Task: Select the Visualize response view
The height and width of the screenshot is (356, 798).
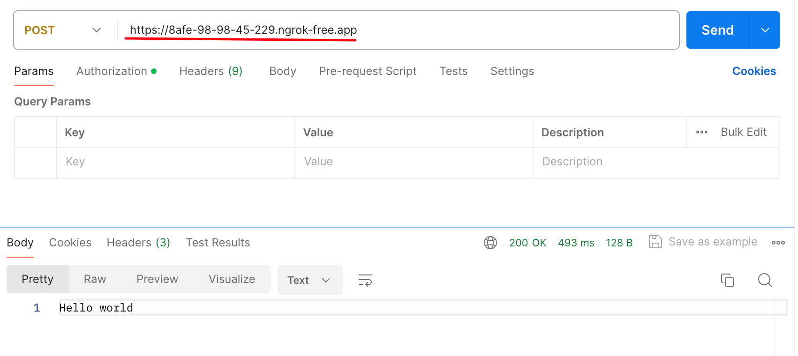Action: [x=232, y=279]
